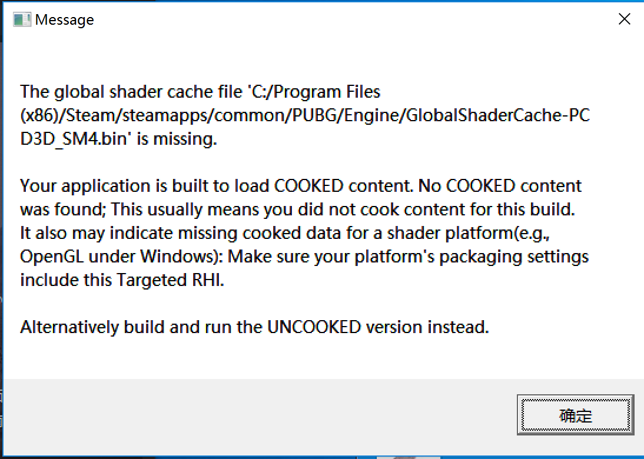The image size is (644, 459).
Task: Click the 'Message' title text
Action: pos(65,19)
